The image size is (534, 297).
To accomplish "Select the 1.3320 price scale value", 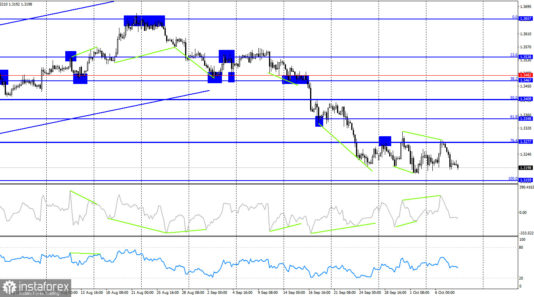I will tap(526, 128).
